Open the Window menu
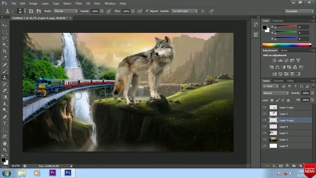The width and height of the screenshot is (316, 178). click(x=110, y=3)
